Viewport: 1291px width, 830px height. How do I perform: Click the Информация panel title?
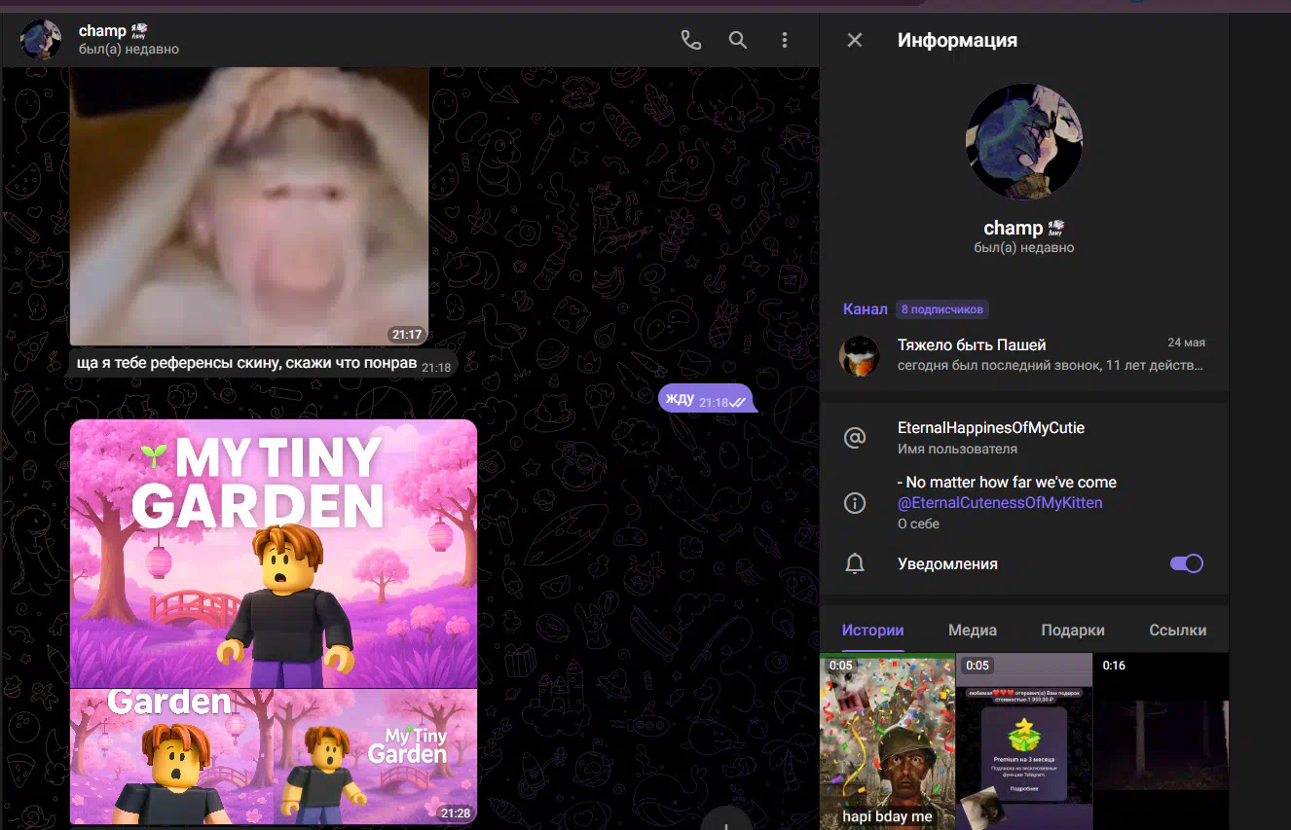click(957, 40)
